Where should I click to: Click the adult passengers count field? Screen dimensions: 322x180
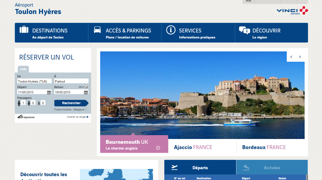[23, 103]
